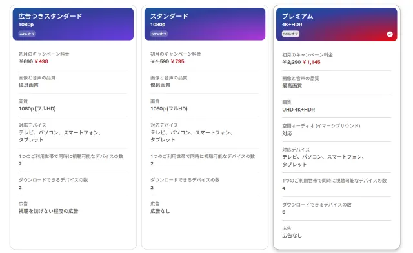Click 視聴を妨げない程度の広告 text

48,211
